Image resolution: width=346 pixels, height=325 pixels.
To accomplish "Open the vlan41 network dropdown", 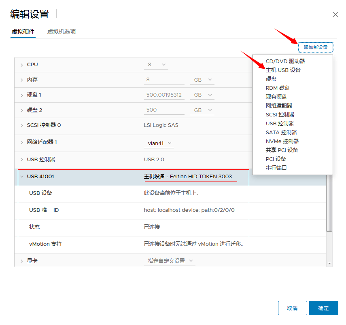I will pos(159,142).
